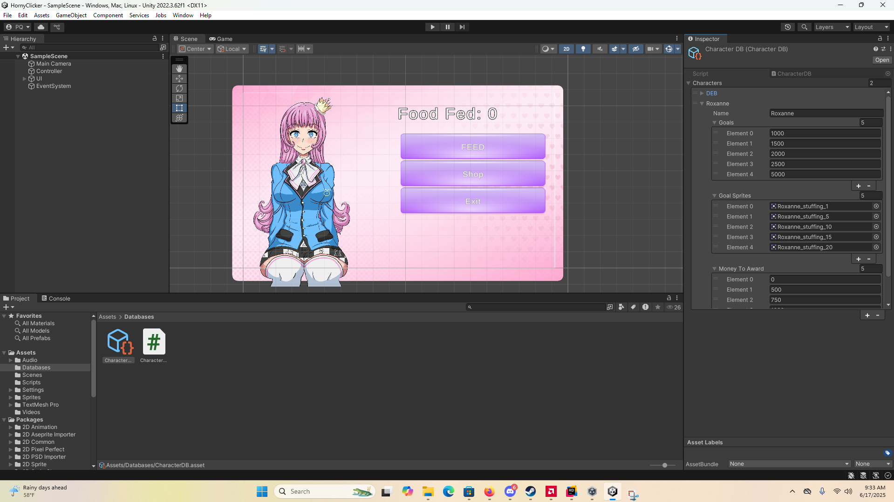Toggle scene lighting
894x502 pixels.
(583, 49)
